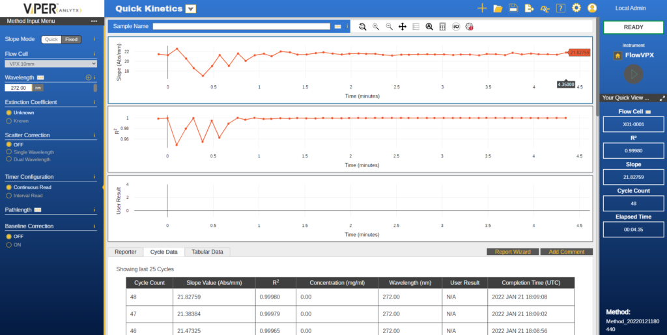
Task: Click the user profile icon
Action: pos(592,8)
